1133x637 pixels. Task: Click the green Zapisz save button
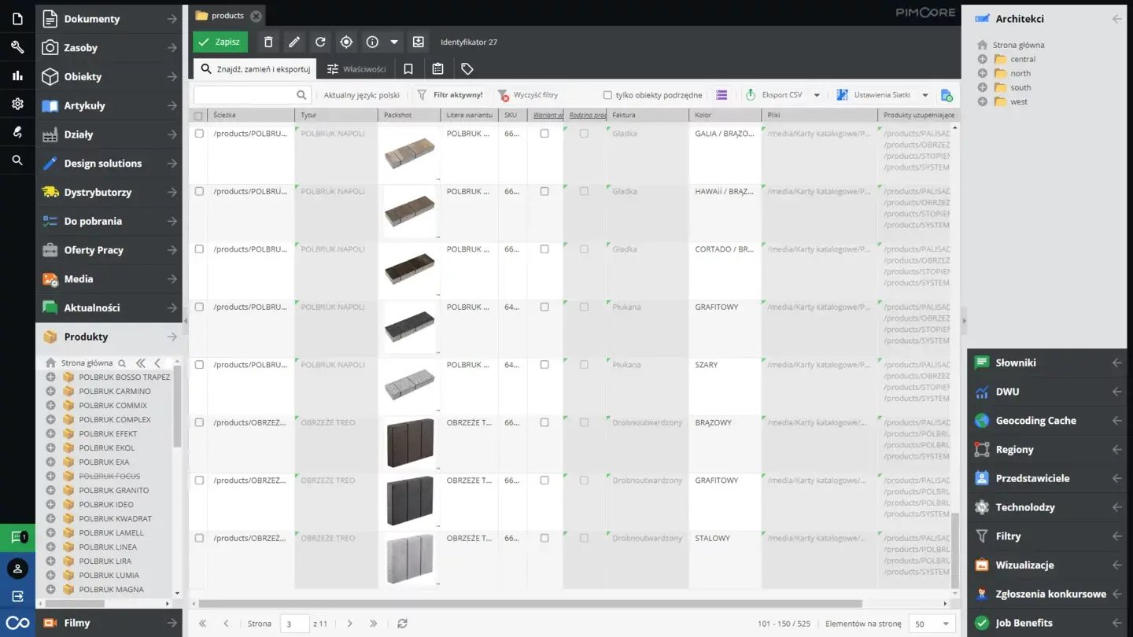(x=220, y=42)
